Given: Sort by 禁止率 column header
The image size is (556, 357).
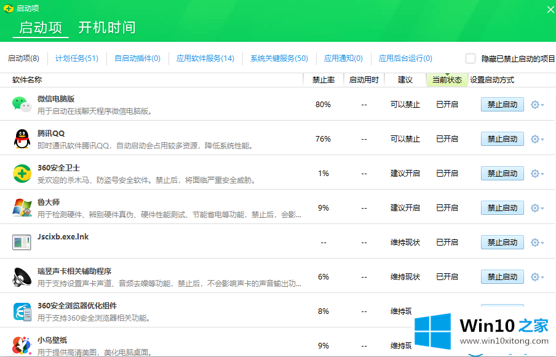Looking at the screenshot, I should (324, 80).
